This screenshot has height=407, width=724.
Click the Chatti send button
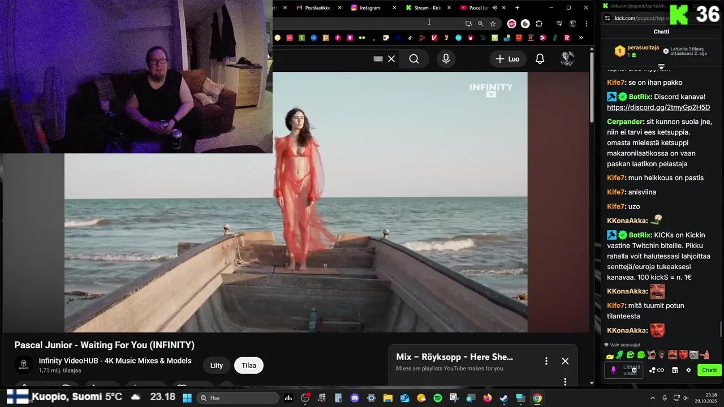point(709,370)
